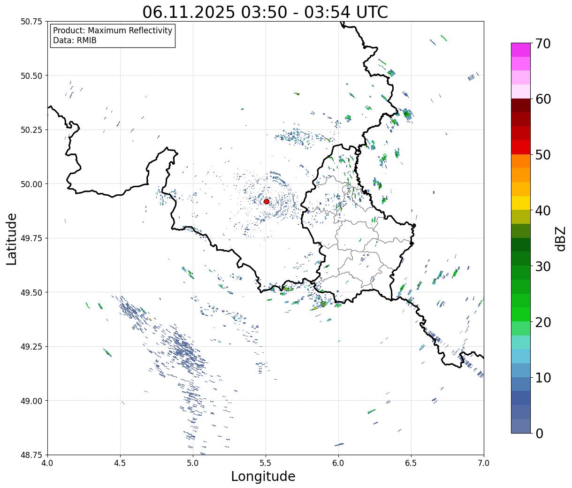Click the colorbar tick label '10'

(x=543, y=377)
